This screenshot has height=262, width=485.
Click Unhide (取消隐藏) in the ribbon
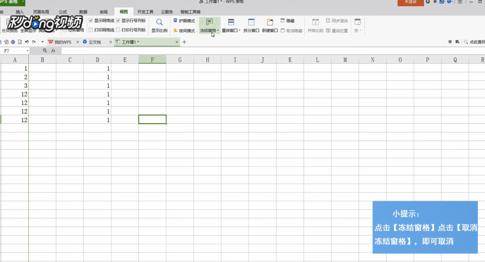click(x=291, y=31)
